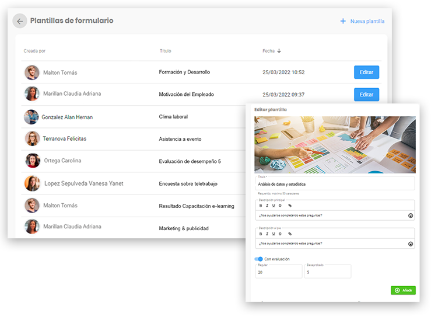This screenshot has width=431, height=316.
Task: Insert link in Descripción al pie toolbar
Action: [290, 234]
